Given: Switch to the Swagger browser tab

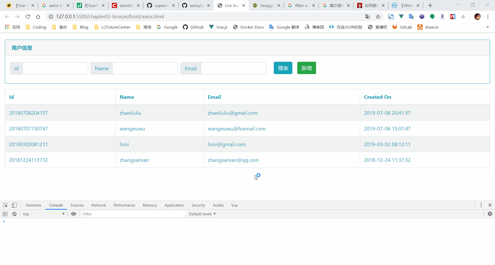Looking at the screenshot, I should [266, 5].
